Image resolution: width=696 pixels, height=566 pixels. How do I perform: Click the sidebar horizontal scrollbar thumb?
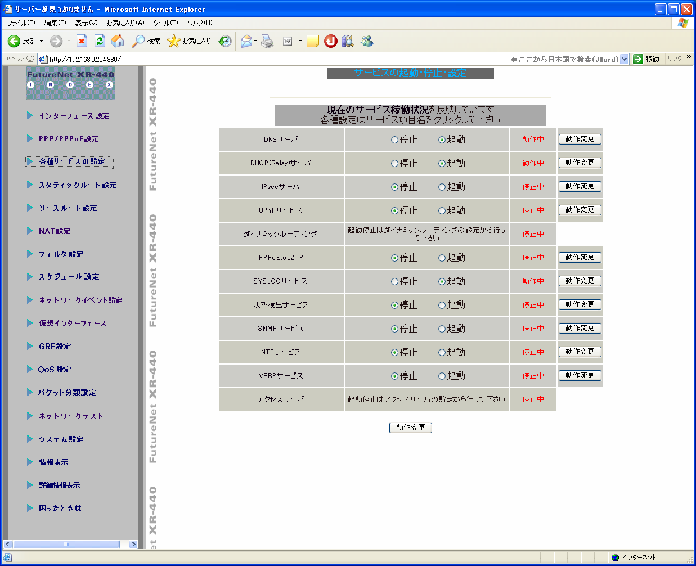(66, 544)
